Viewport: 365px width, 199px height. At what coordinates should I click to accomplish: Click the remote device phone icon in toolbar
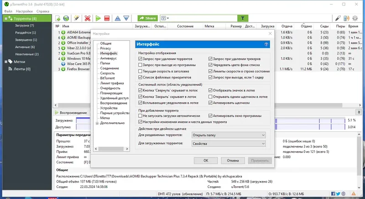click(346, 18)
